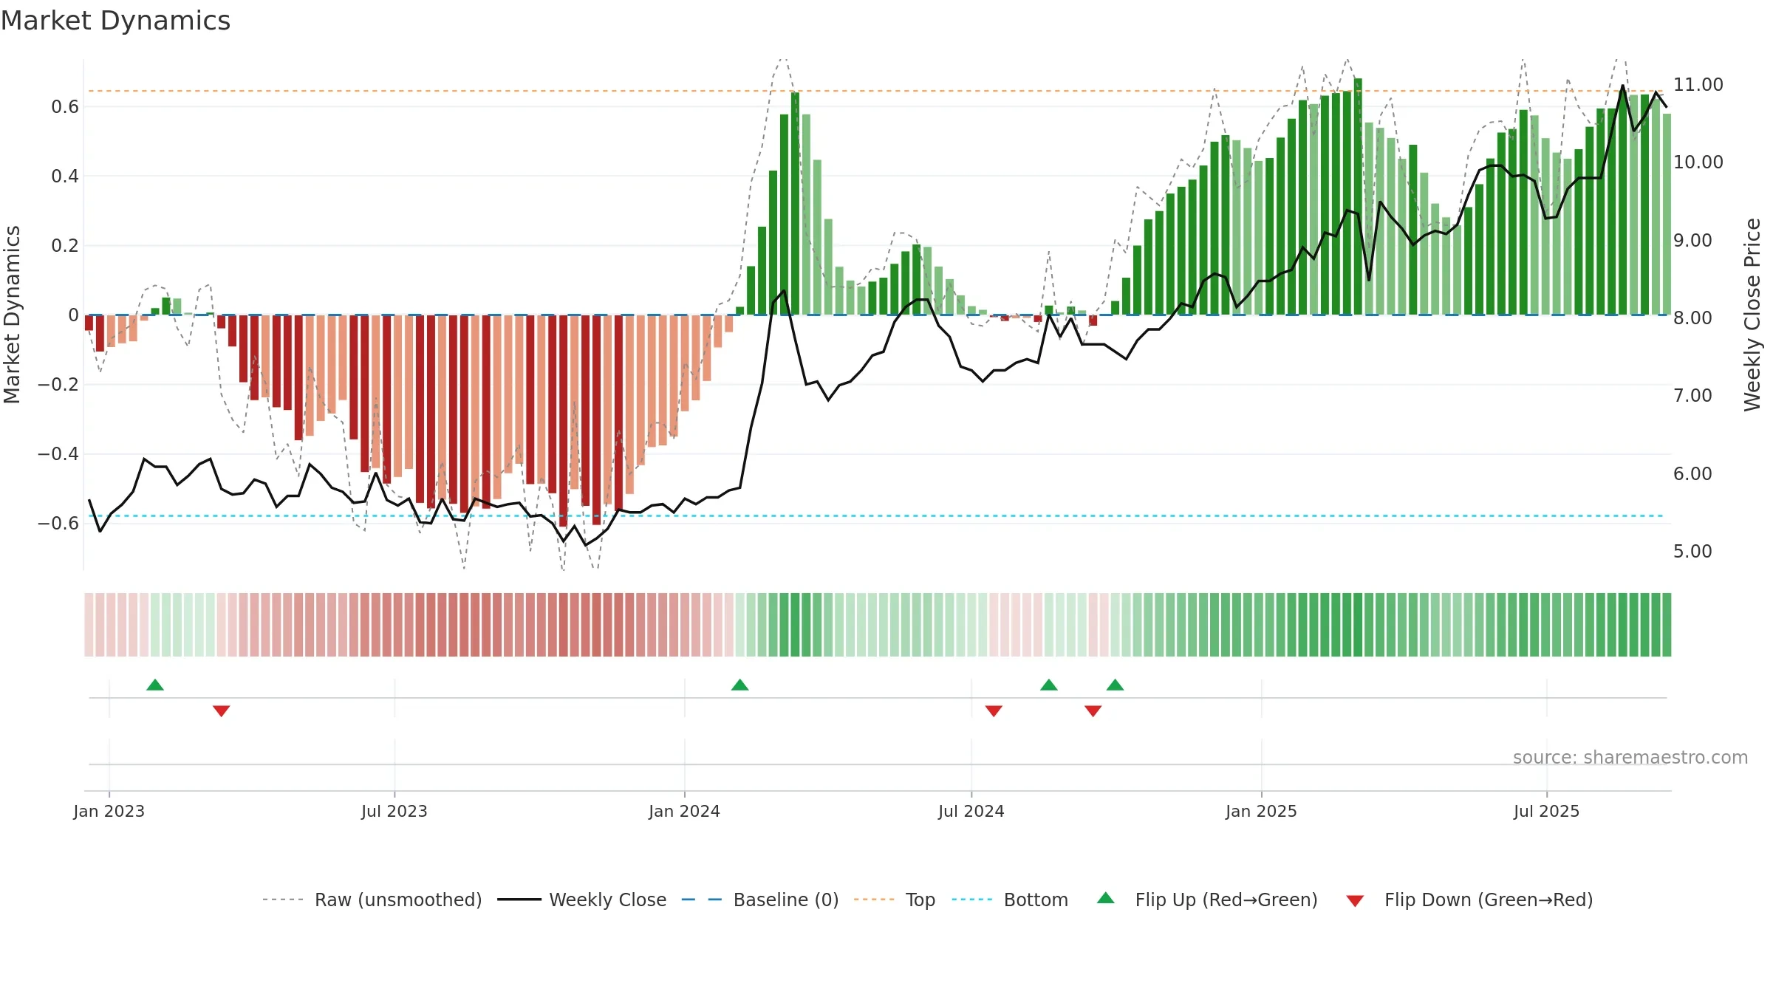Click the Flip Down marker in mid-September 2024

click(x=1093, y=710)
